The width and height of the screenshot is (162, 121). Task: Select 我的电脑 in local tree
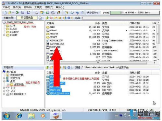[11, 72]
